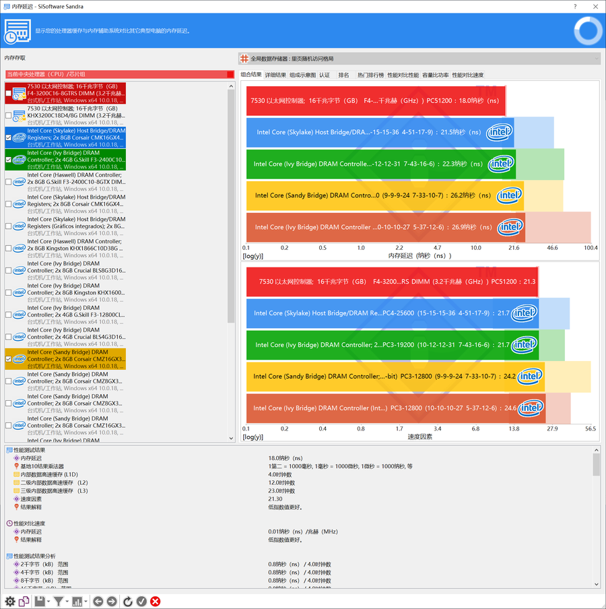Switch to the 性能对比性能 tab

(x=403, y=75)
